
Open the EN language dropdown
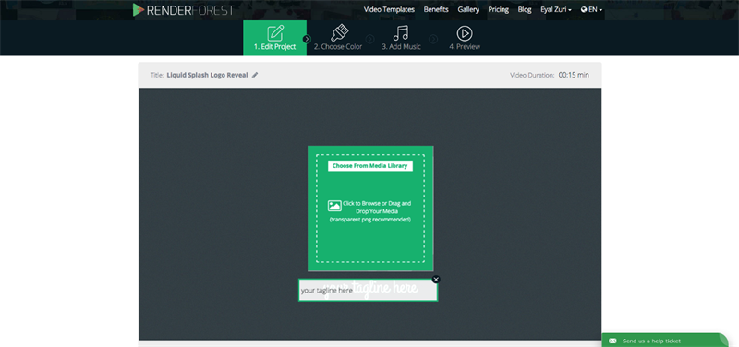[x=591, y=9]
